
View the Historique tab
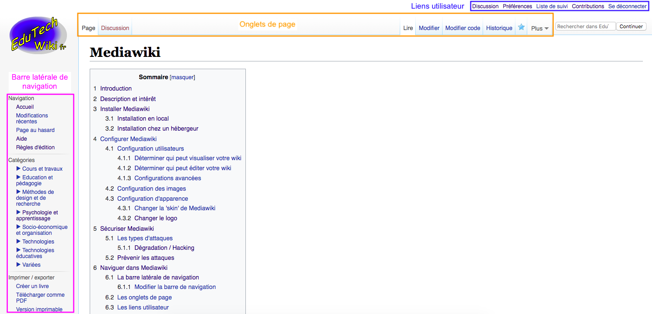click(x=499, y=28)
